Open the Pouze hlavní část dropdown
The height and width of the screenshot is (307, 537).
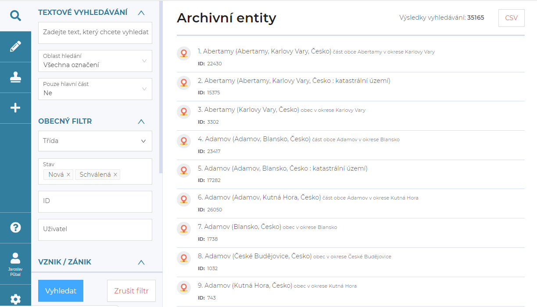click(95, 89)
